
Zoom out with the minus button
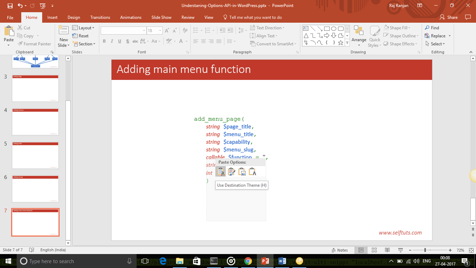[410, 250]
